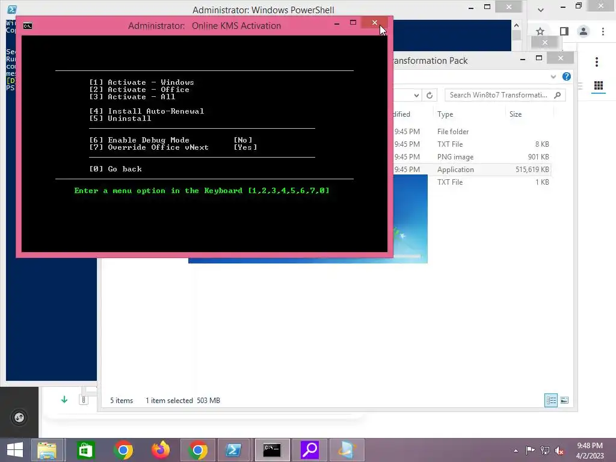Click the status bar item count text
This screenshot has width=616, height=462.
click(122, 400)
